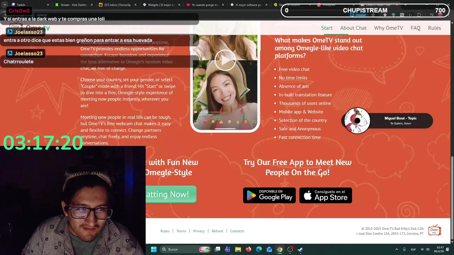Viewport: 454px width, 255px height.
Task: Open the Contacts footer link
Action: 237,231
